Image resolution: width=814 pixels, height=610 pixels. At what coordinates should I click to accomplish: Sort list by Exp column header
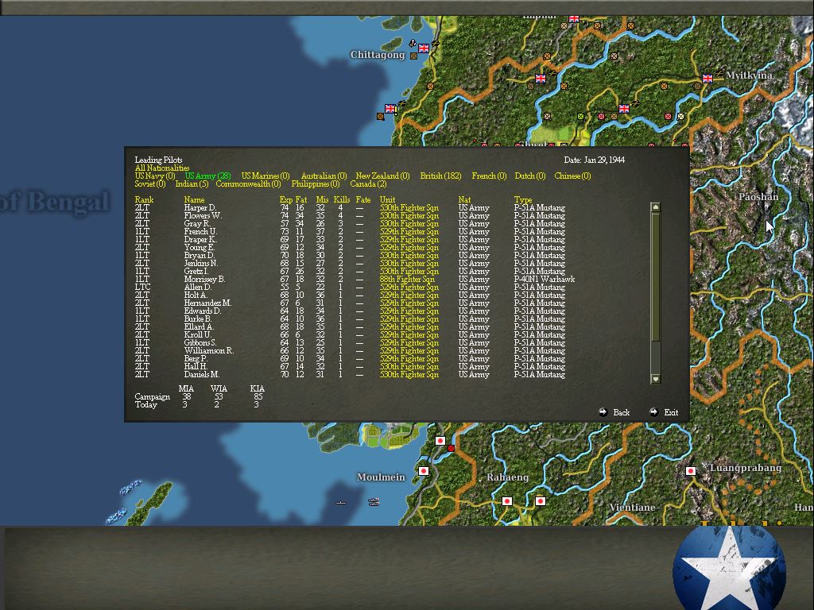(285, 199)
